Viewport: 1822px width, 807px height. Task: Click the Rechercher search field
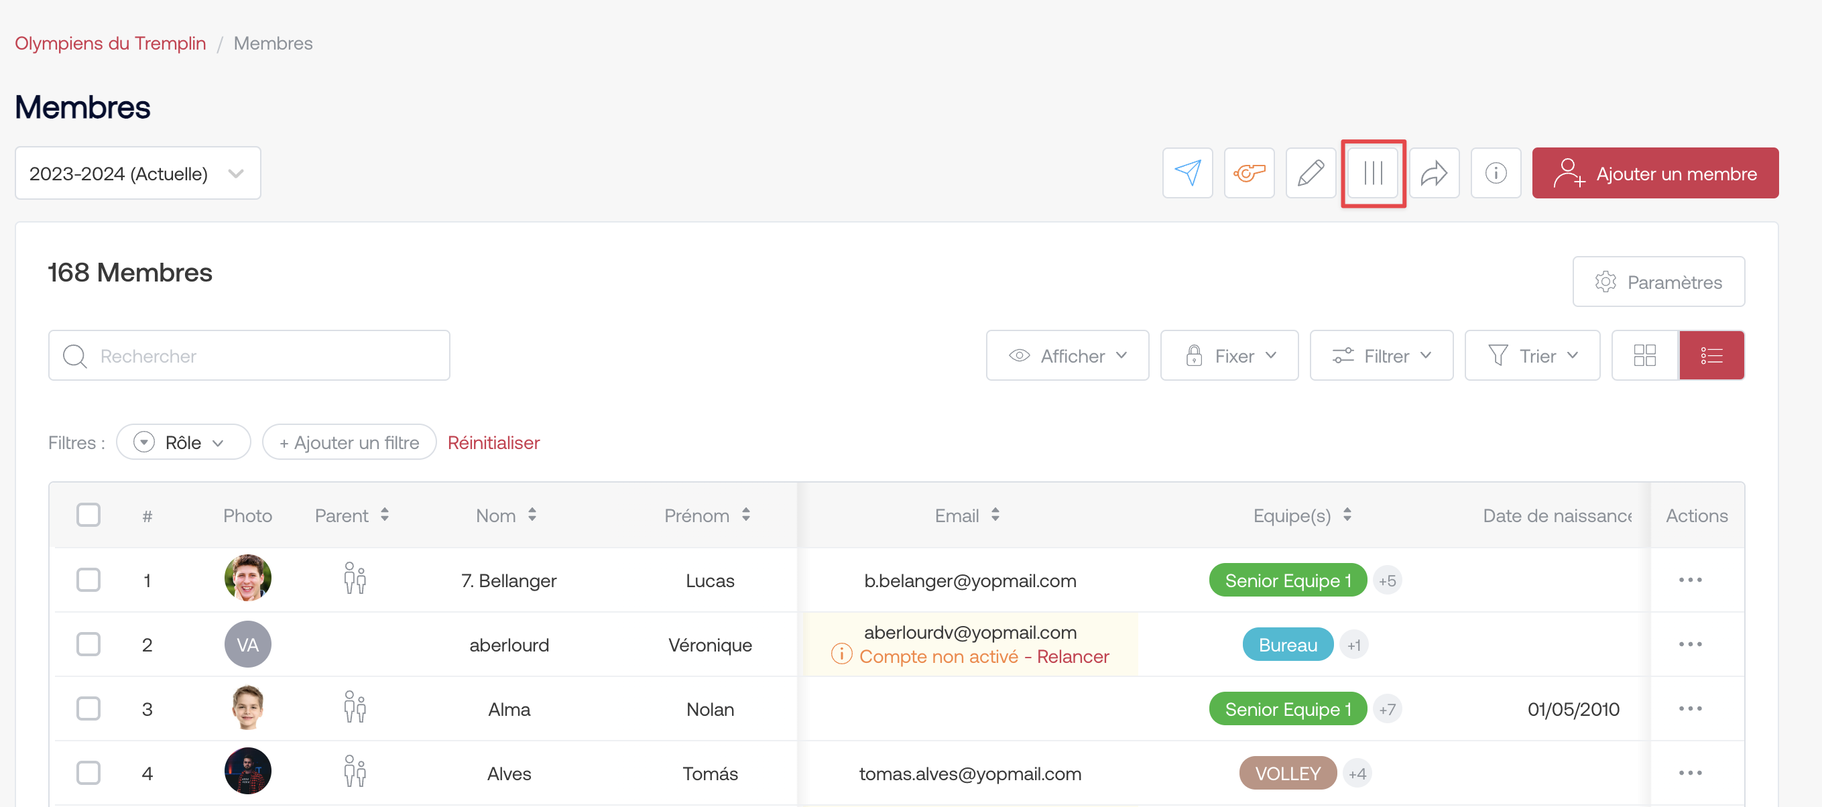[x=249, y=355]
